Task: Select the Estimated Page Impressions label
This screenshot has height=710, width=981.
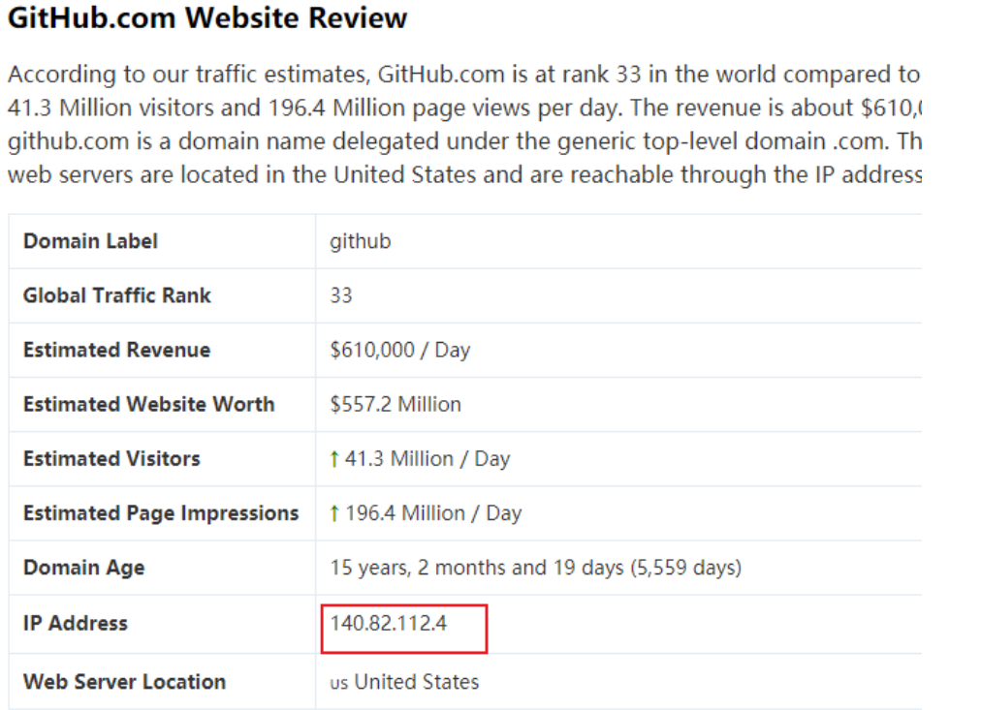Action: [x=161, y=513]
